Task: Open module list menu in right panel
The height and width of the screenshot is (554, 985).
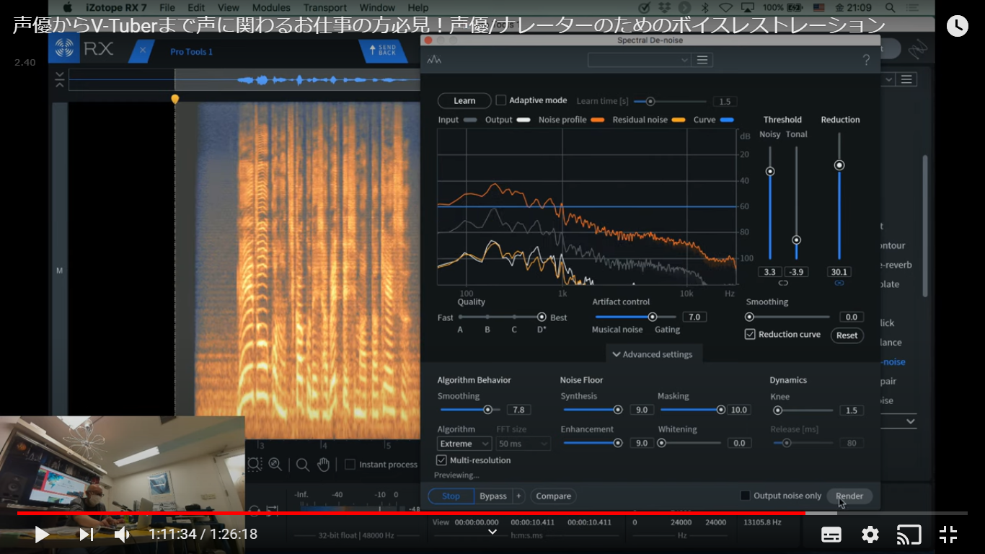Action: point(907,79)
